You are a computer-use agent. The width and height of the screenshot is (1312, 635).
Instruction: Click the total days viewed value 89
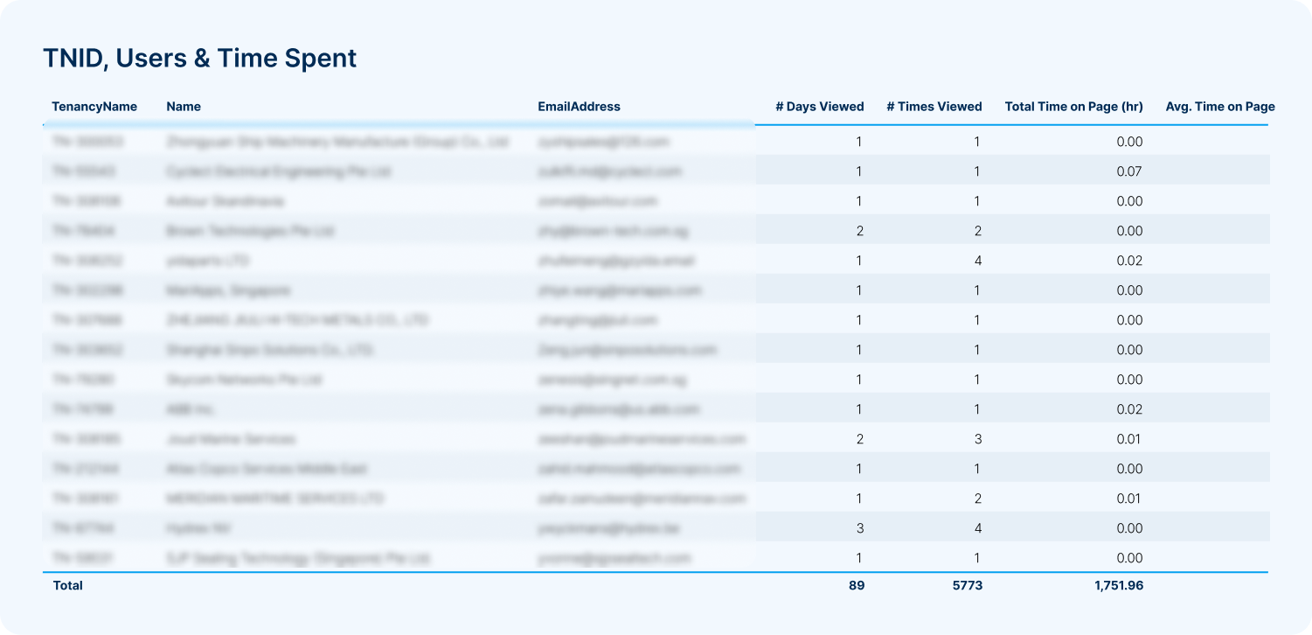pyautogui.click(x=856, y=585)
